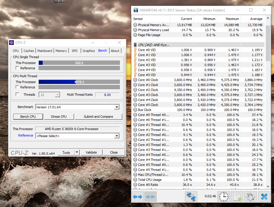Select the Core #4 Clock row
Screen dimensions: 274x207
(x=198, y=100)
